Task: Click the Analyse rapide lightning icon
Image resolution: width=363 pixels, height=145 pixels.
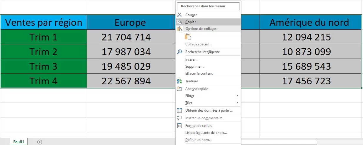Action: click(179, 89)
